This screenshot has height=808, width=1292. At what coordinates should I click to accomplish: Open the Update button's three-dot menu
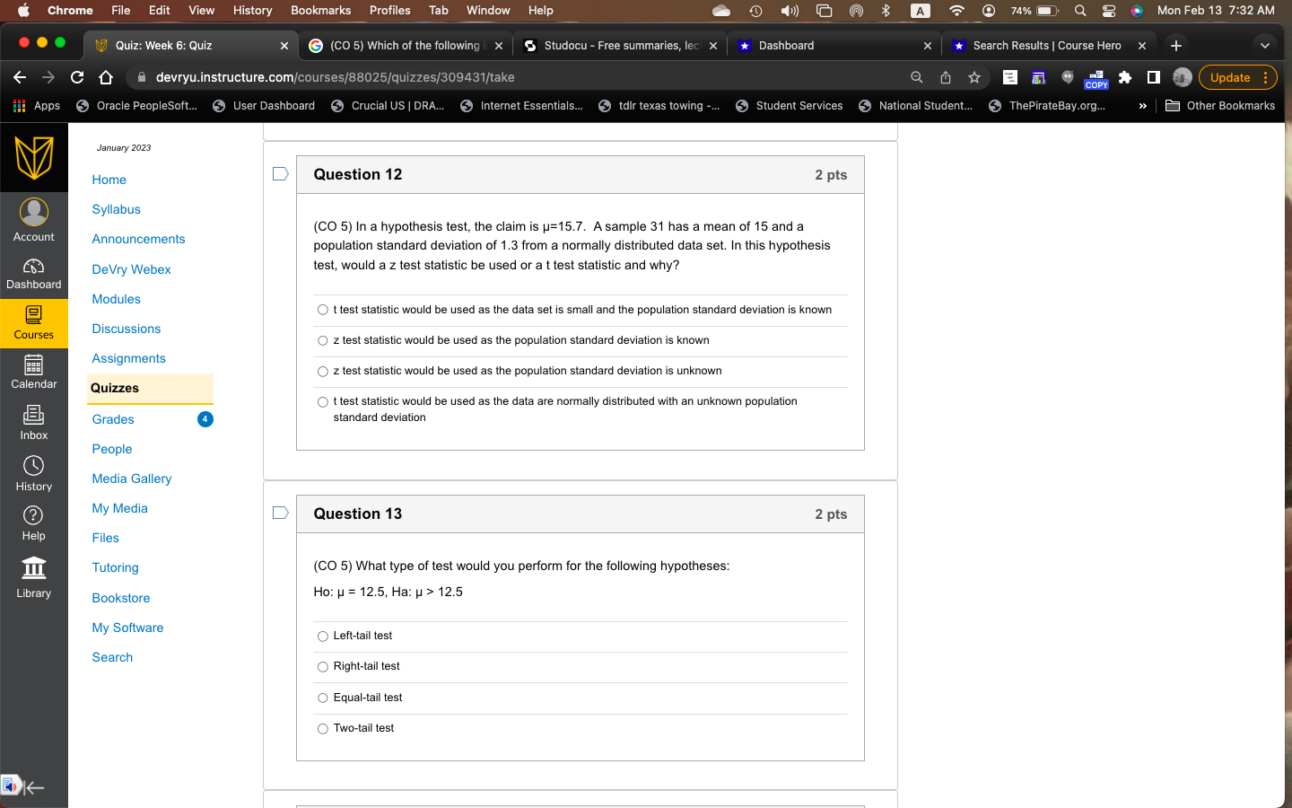(x=1266, y=77)
